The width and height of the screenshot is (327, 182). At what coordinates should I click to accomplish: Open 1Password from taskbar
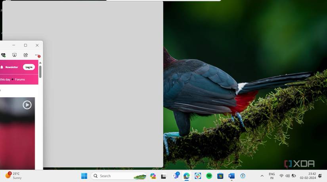tap(243, 176)
